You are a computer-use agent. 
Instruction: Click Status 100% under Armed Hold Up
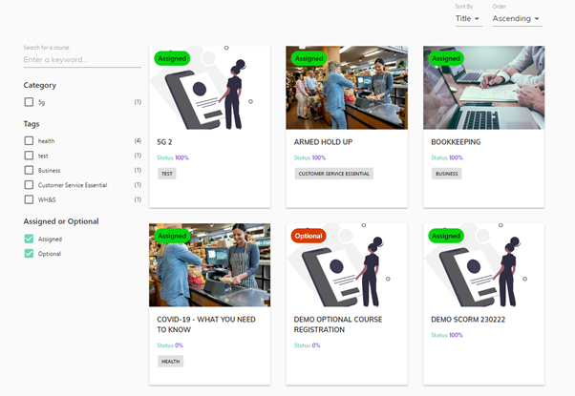coord(309,157)
